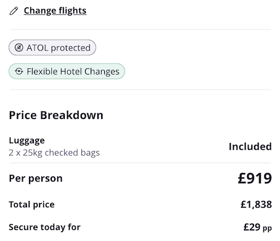Viewport: 280px width, 241px height.
Task: Click the Luggage label
Action: pos(27,141)
